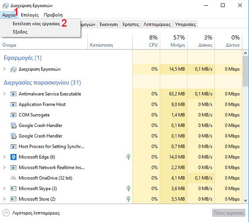Click the green leaf status icon for Microsoft Skype
This screenshot has height=222, width=249.
click(128, 189)
